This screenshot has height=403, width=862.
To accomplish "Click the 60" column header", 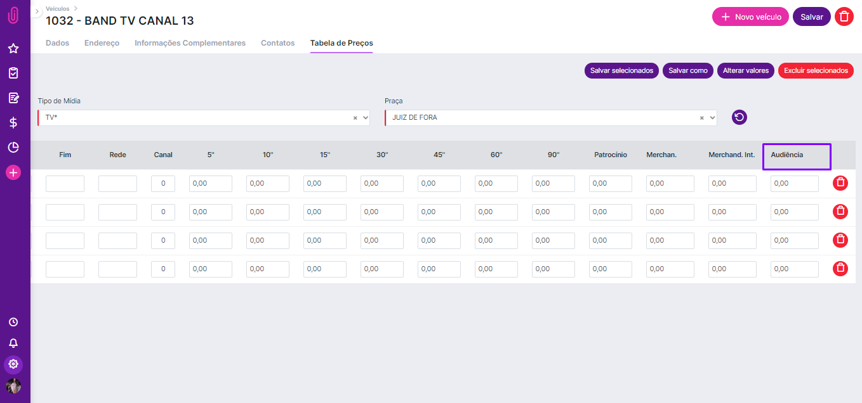I will pos(496,155).
